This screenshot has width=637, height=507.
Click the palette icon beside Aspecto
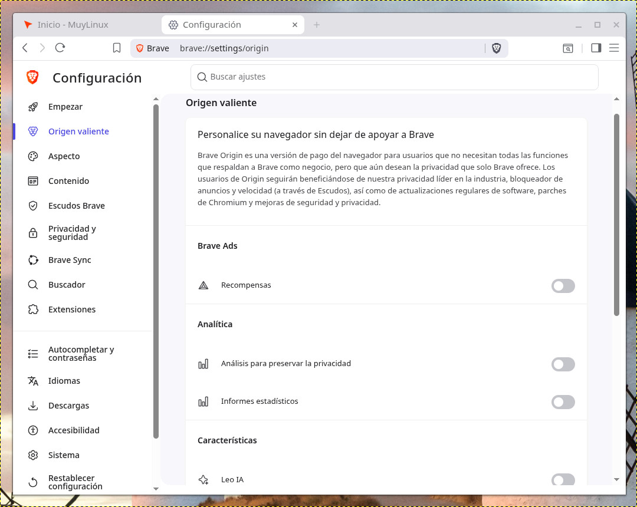pos(33,156)
